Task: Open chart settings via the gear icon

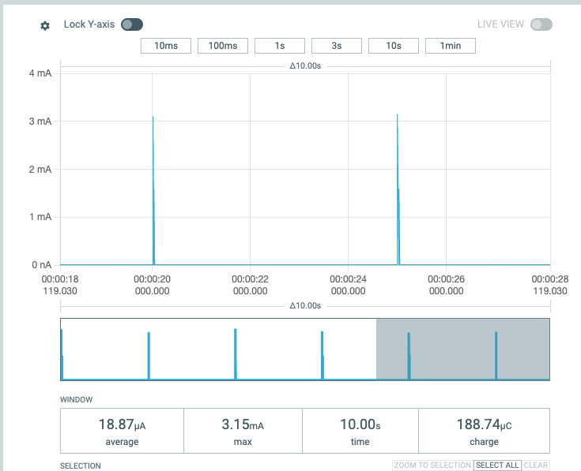Action: pos(45,25)
